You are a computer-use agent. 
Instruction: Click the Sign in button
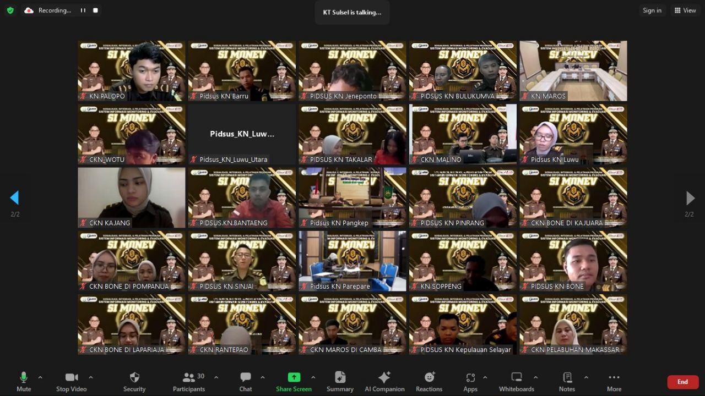652,10
